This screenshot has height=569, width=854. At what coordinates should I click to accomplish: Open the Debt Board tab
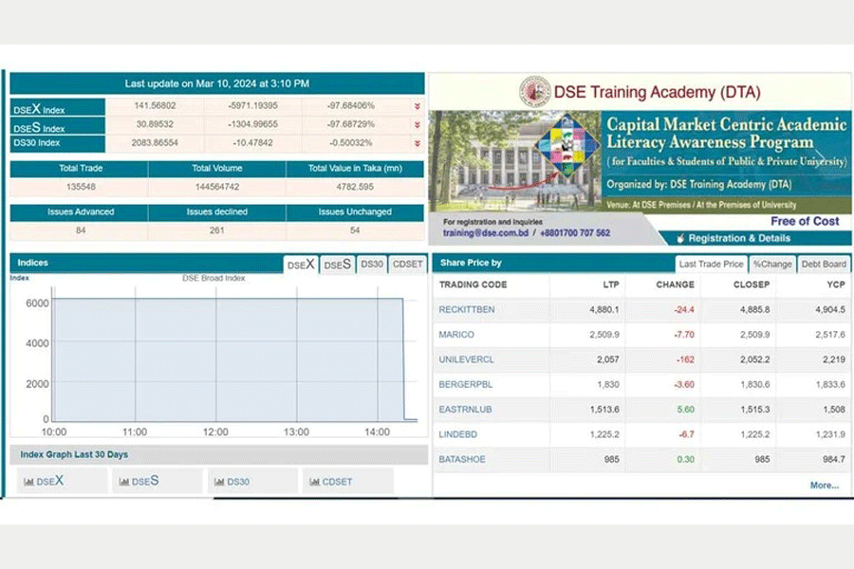[x=823, y=265]
